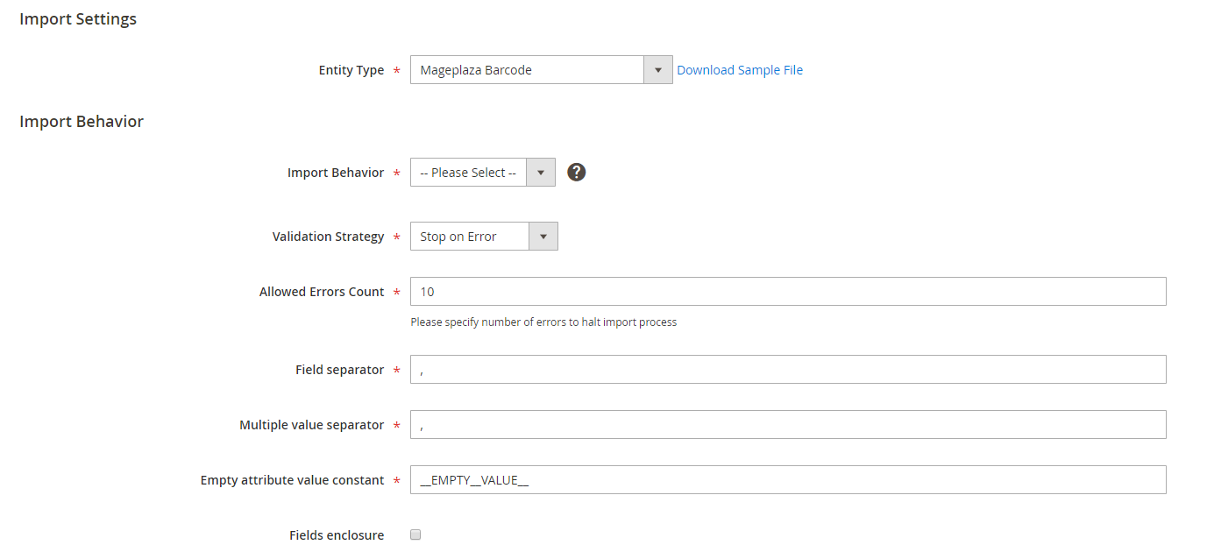Click the Download Sample File link
Image resolution: width=1207 pixels, height=552 pixels.
[x=739, y=70]
